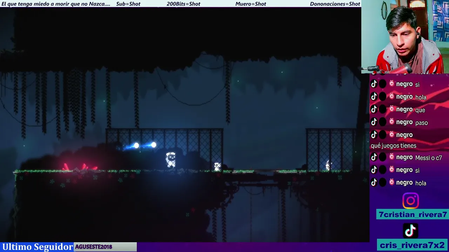This screenshot has width=449, height=252.
Task: Click the chat message 'Messi o c7'
Action: coord(428,158)
